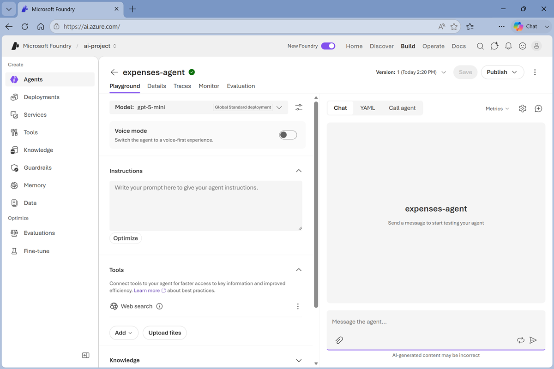Open chat settings gear icon
Image resolution: width=554 pixels, height=369 pixels.
click(x=522, y=108)
